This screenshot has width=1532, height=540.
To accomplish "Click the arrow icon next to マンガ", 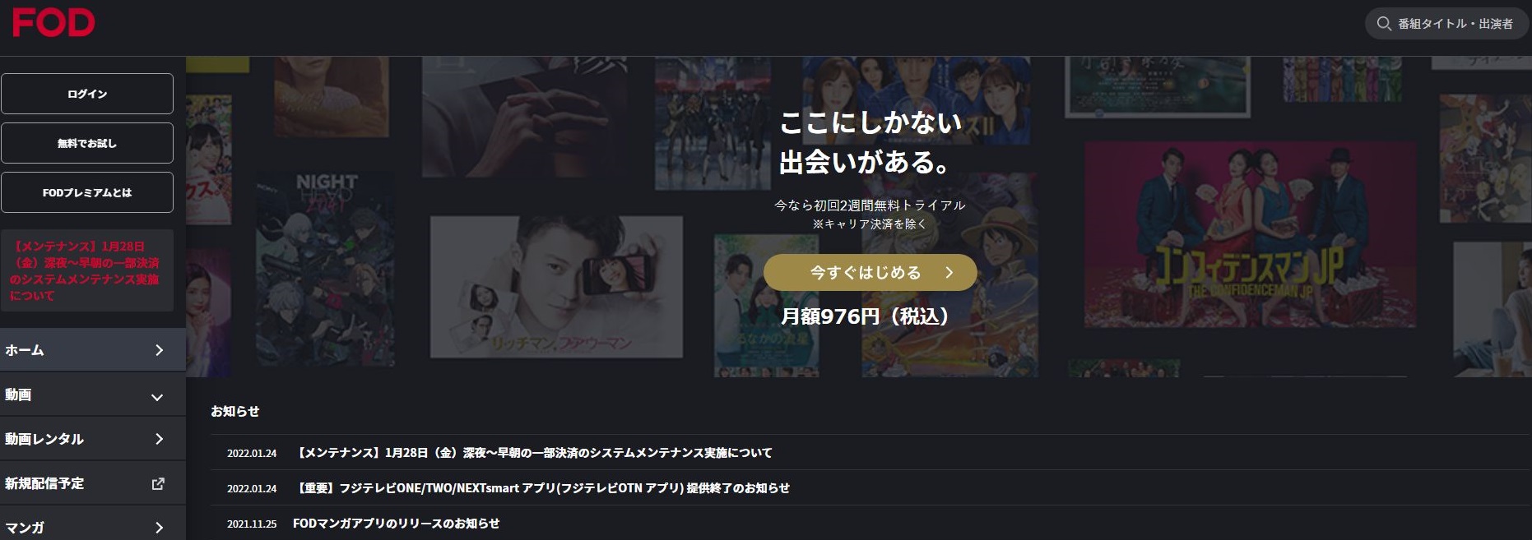I will point(159,528).
